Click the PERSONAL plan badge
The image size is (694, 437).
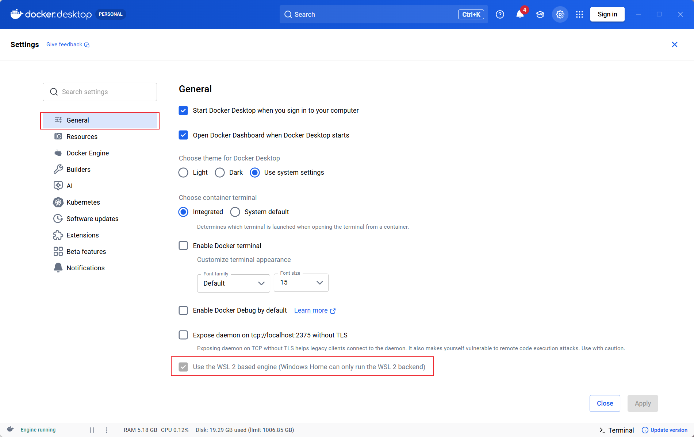[111, 14]
